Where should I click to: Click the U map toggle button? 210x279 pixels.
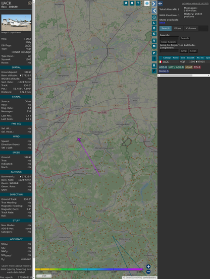[126, 3]
